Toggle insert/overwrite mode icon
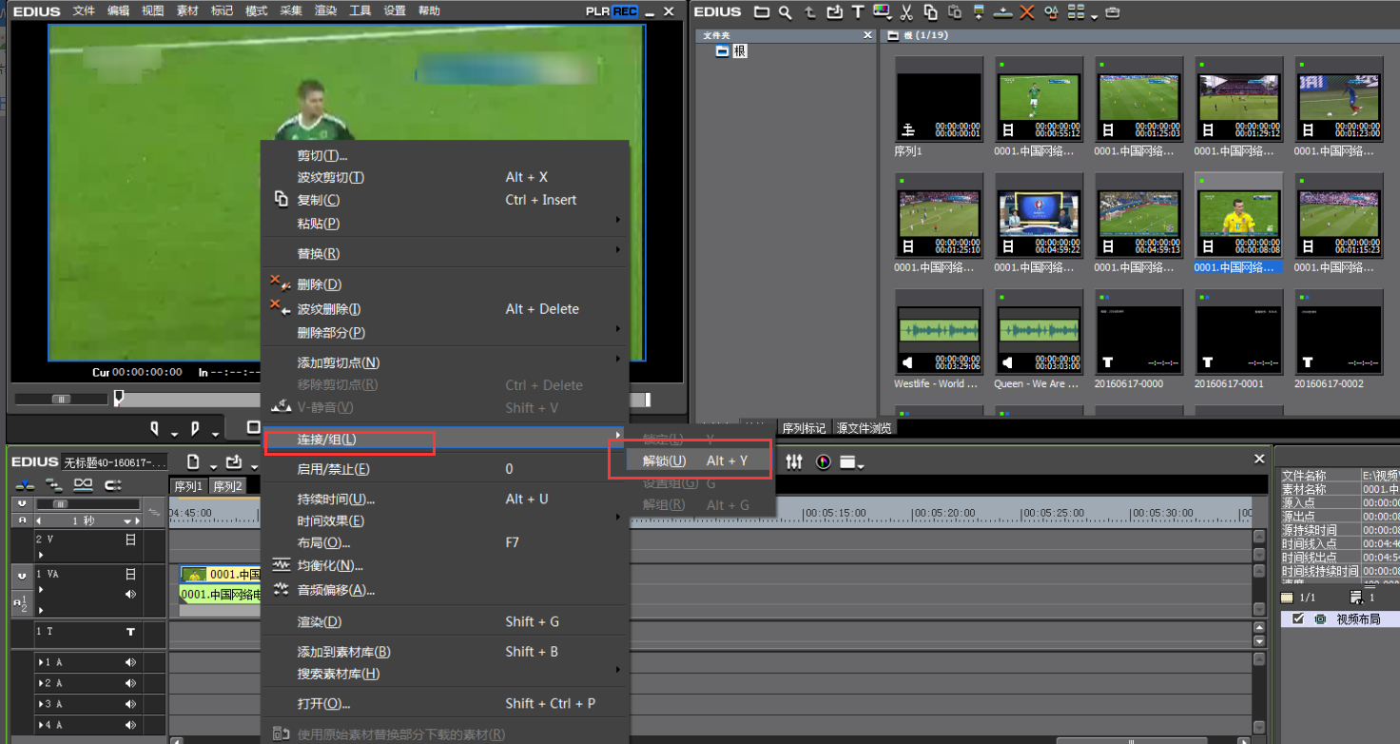1400x744 pixels. tap(25, 485)
